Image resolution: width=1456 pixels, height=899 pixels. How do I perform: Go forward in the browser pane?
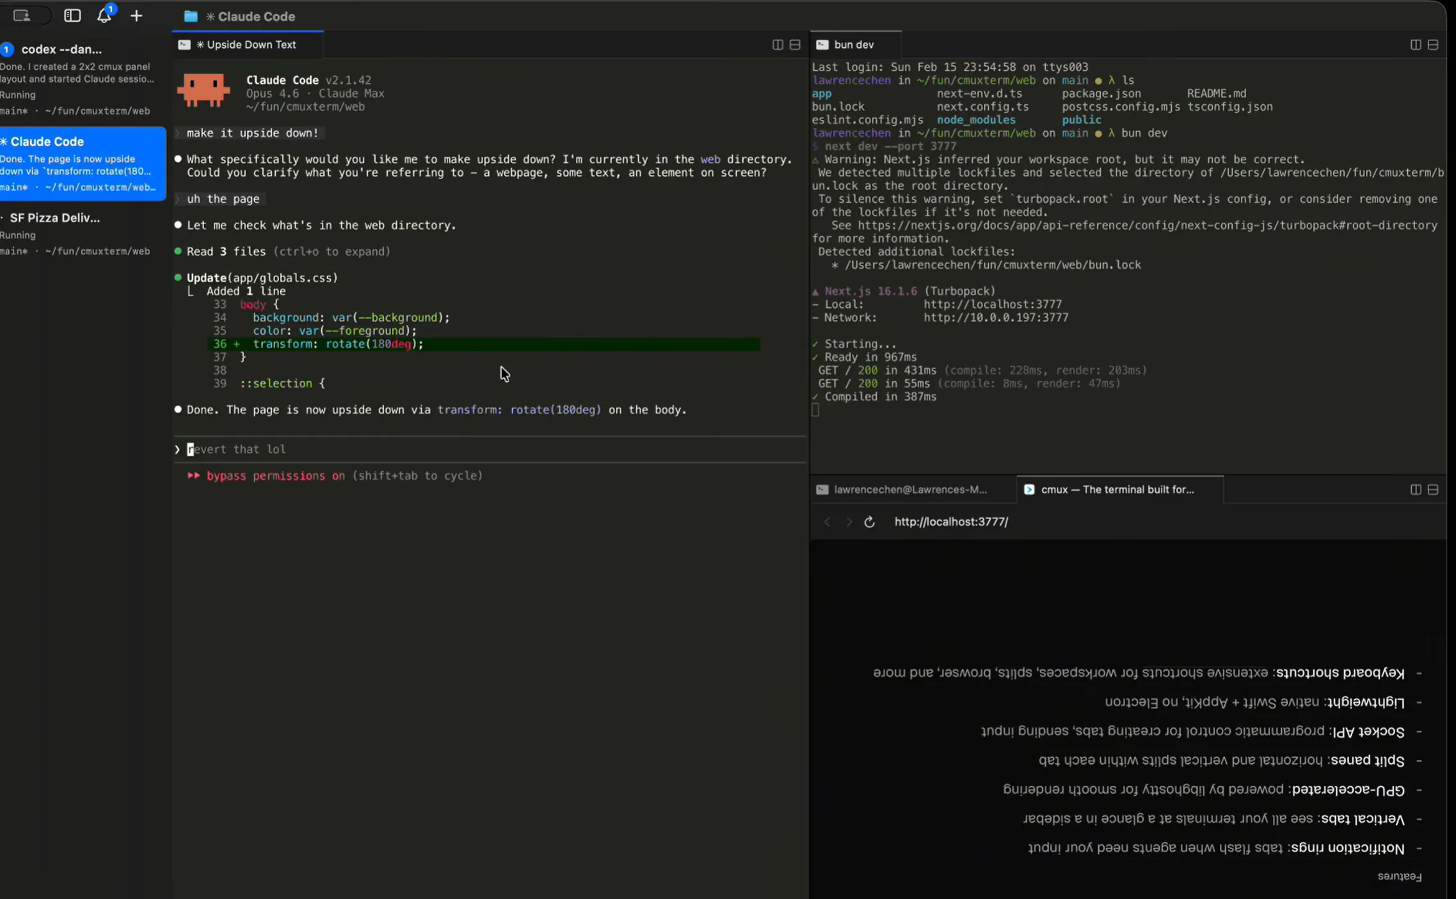click(x=849, y=522)
